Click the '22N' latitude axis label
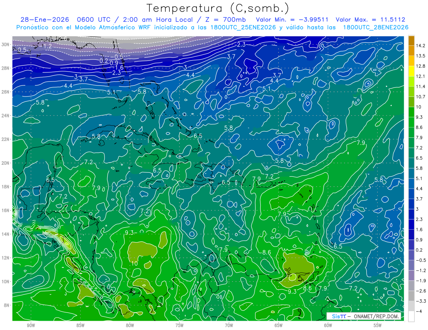Screen dimensions: 428x330 [6, 139]
